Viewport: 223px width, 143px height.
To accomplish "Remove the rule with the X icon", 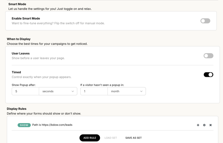I will tap(210, 125).
